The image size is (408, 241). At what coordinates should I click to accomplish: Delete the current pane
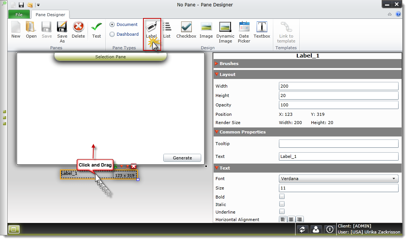(x=78, y=30)
